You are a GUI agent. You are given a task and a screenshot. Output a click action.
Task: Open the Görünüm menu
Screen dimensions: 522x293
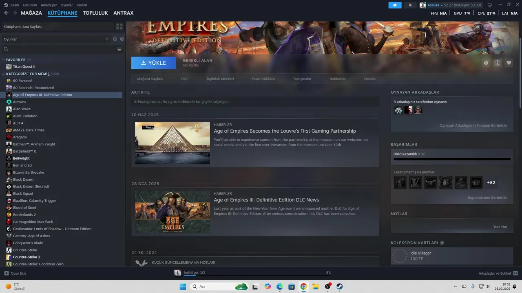coord(30,5)
